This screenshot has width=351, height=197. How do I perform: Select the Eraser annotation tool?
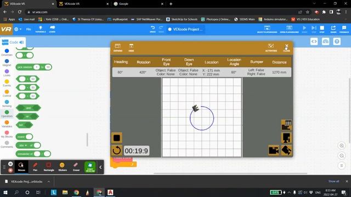point(76,166)
